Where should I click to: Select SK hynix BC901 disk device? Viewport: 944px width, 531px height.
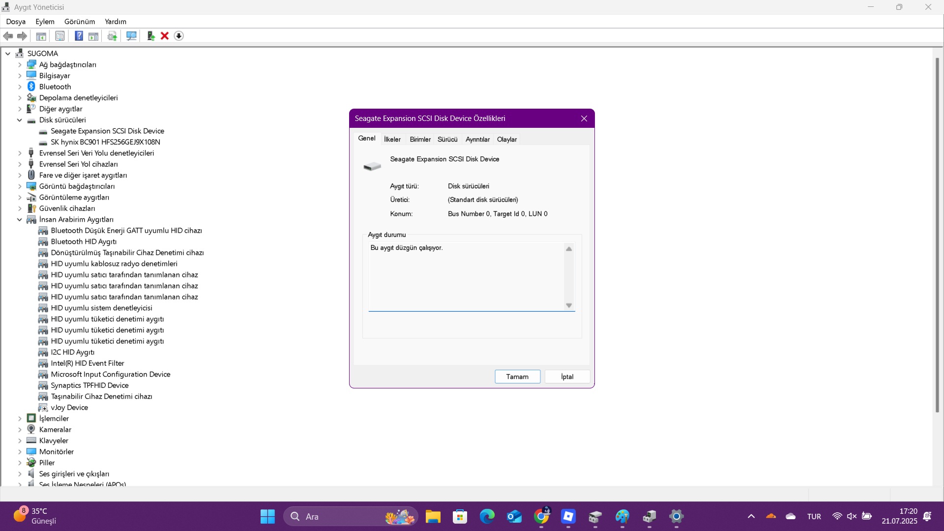[105, 142]
